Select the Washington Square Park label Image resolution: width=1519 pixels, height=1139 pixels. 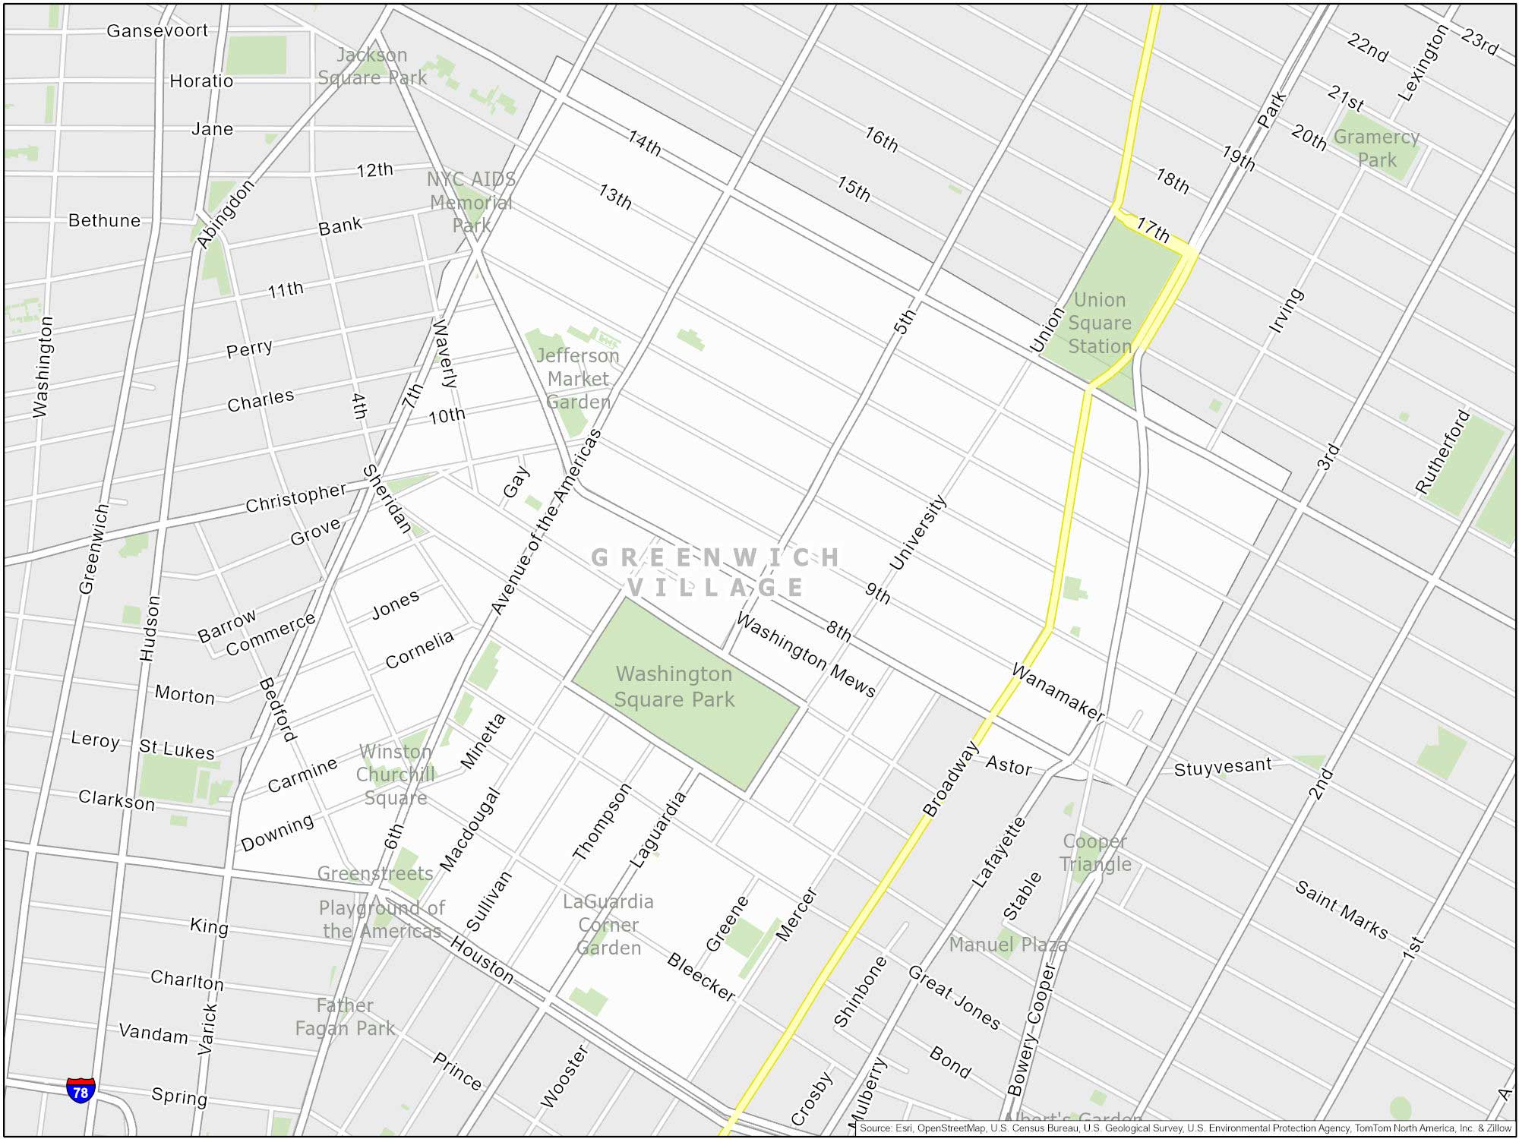(x=674, y=686)
